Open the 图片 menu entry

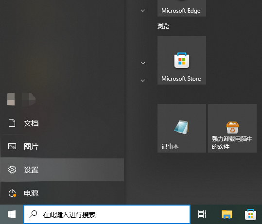tap(62, 146)
